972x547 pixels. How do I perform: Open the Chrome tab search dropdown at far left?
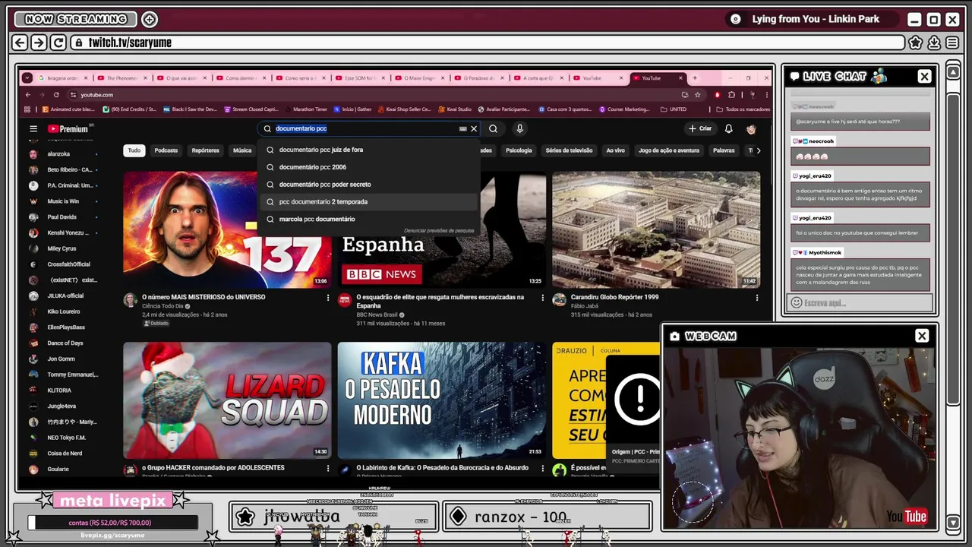(27, 77)
